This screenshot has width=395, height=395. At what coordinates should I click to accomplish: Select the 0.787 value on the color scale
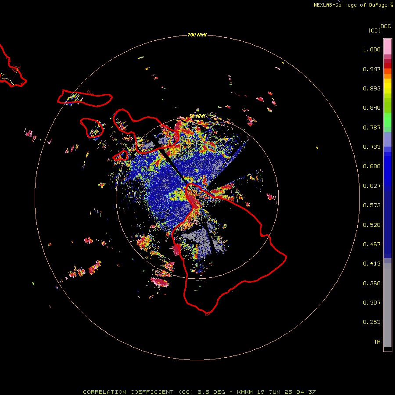(372, 127)
